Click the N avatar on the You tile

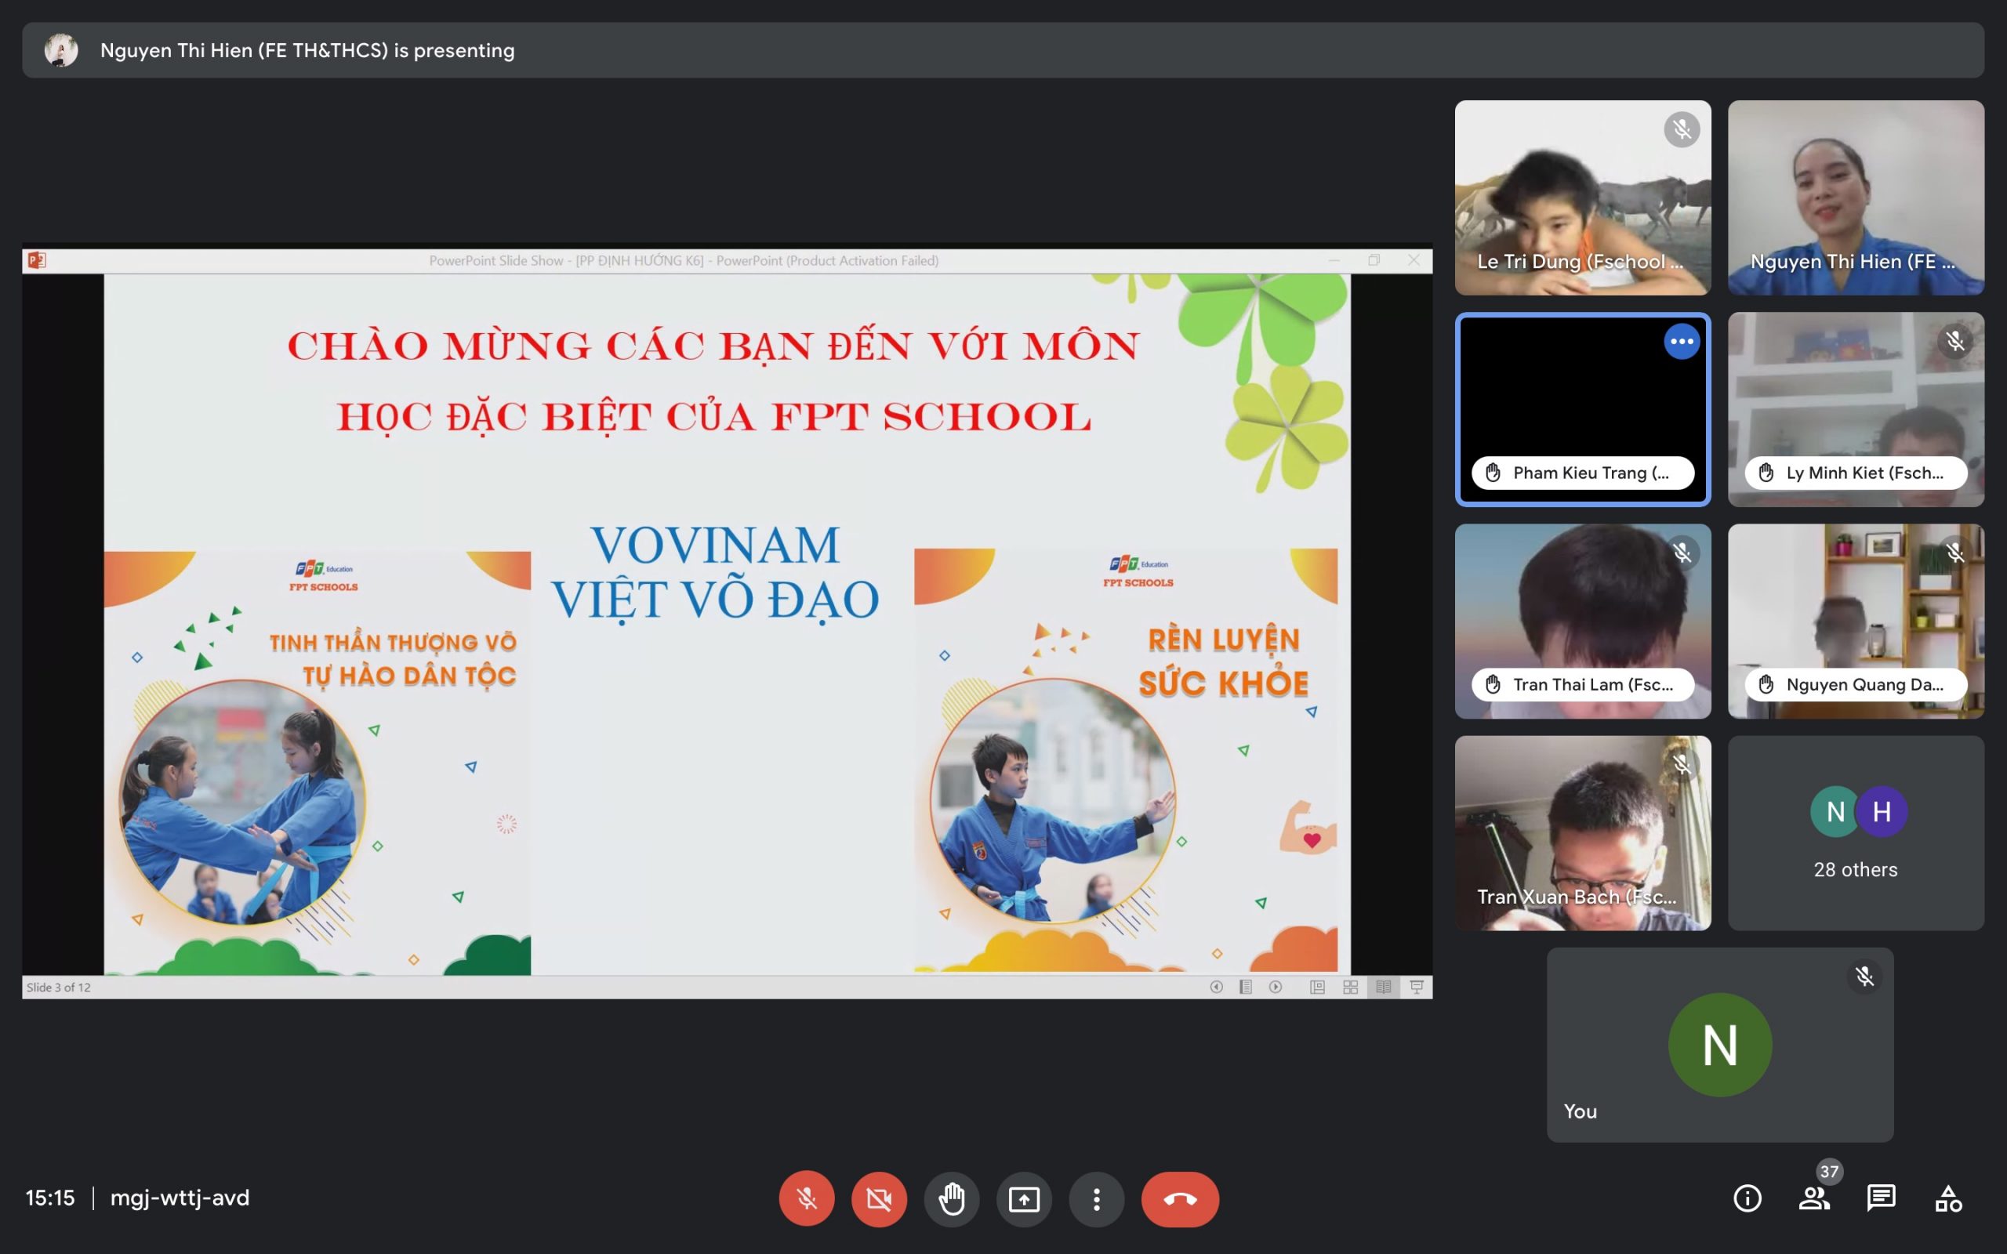[x=1720, y=1045]
